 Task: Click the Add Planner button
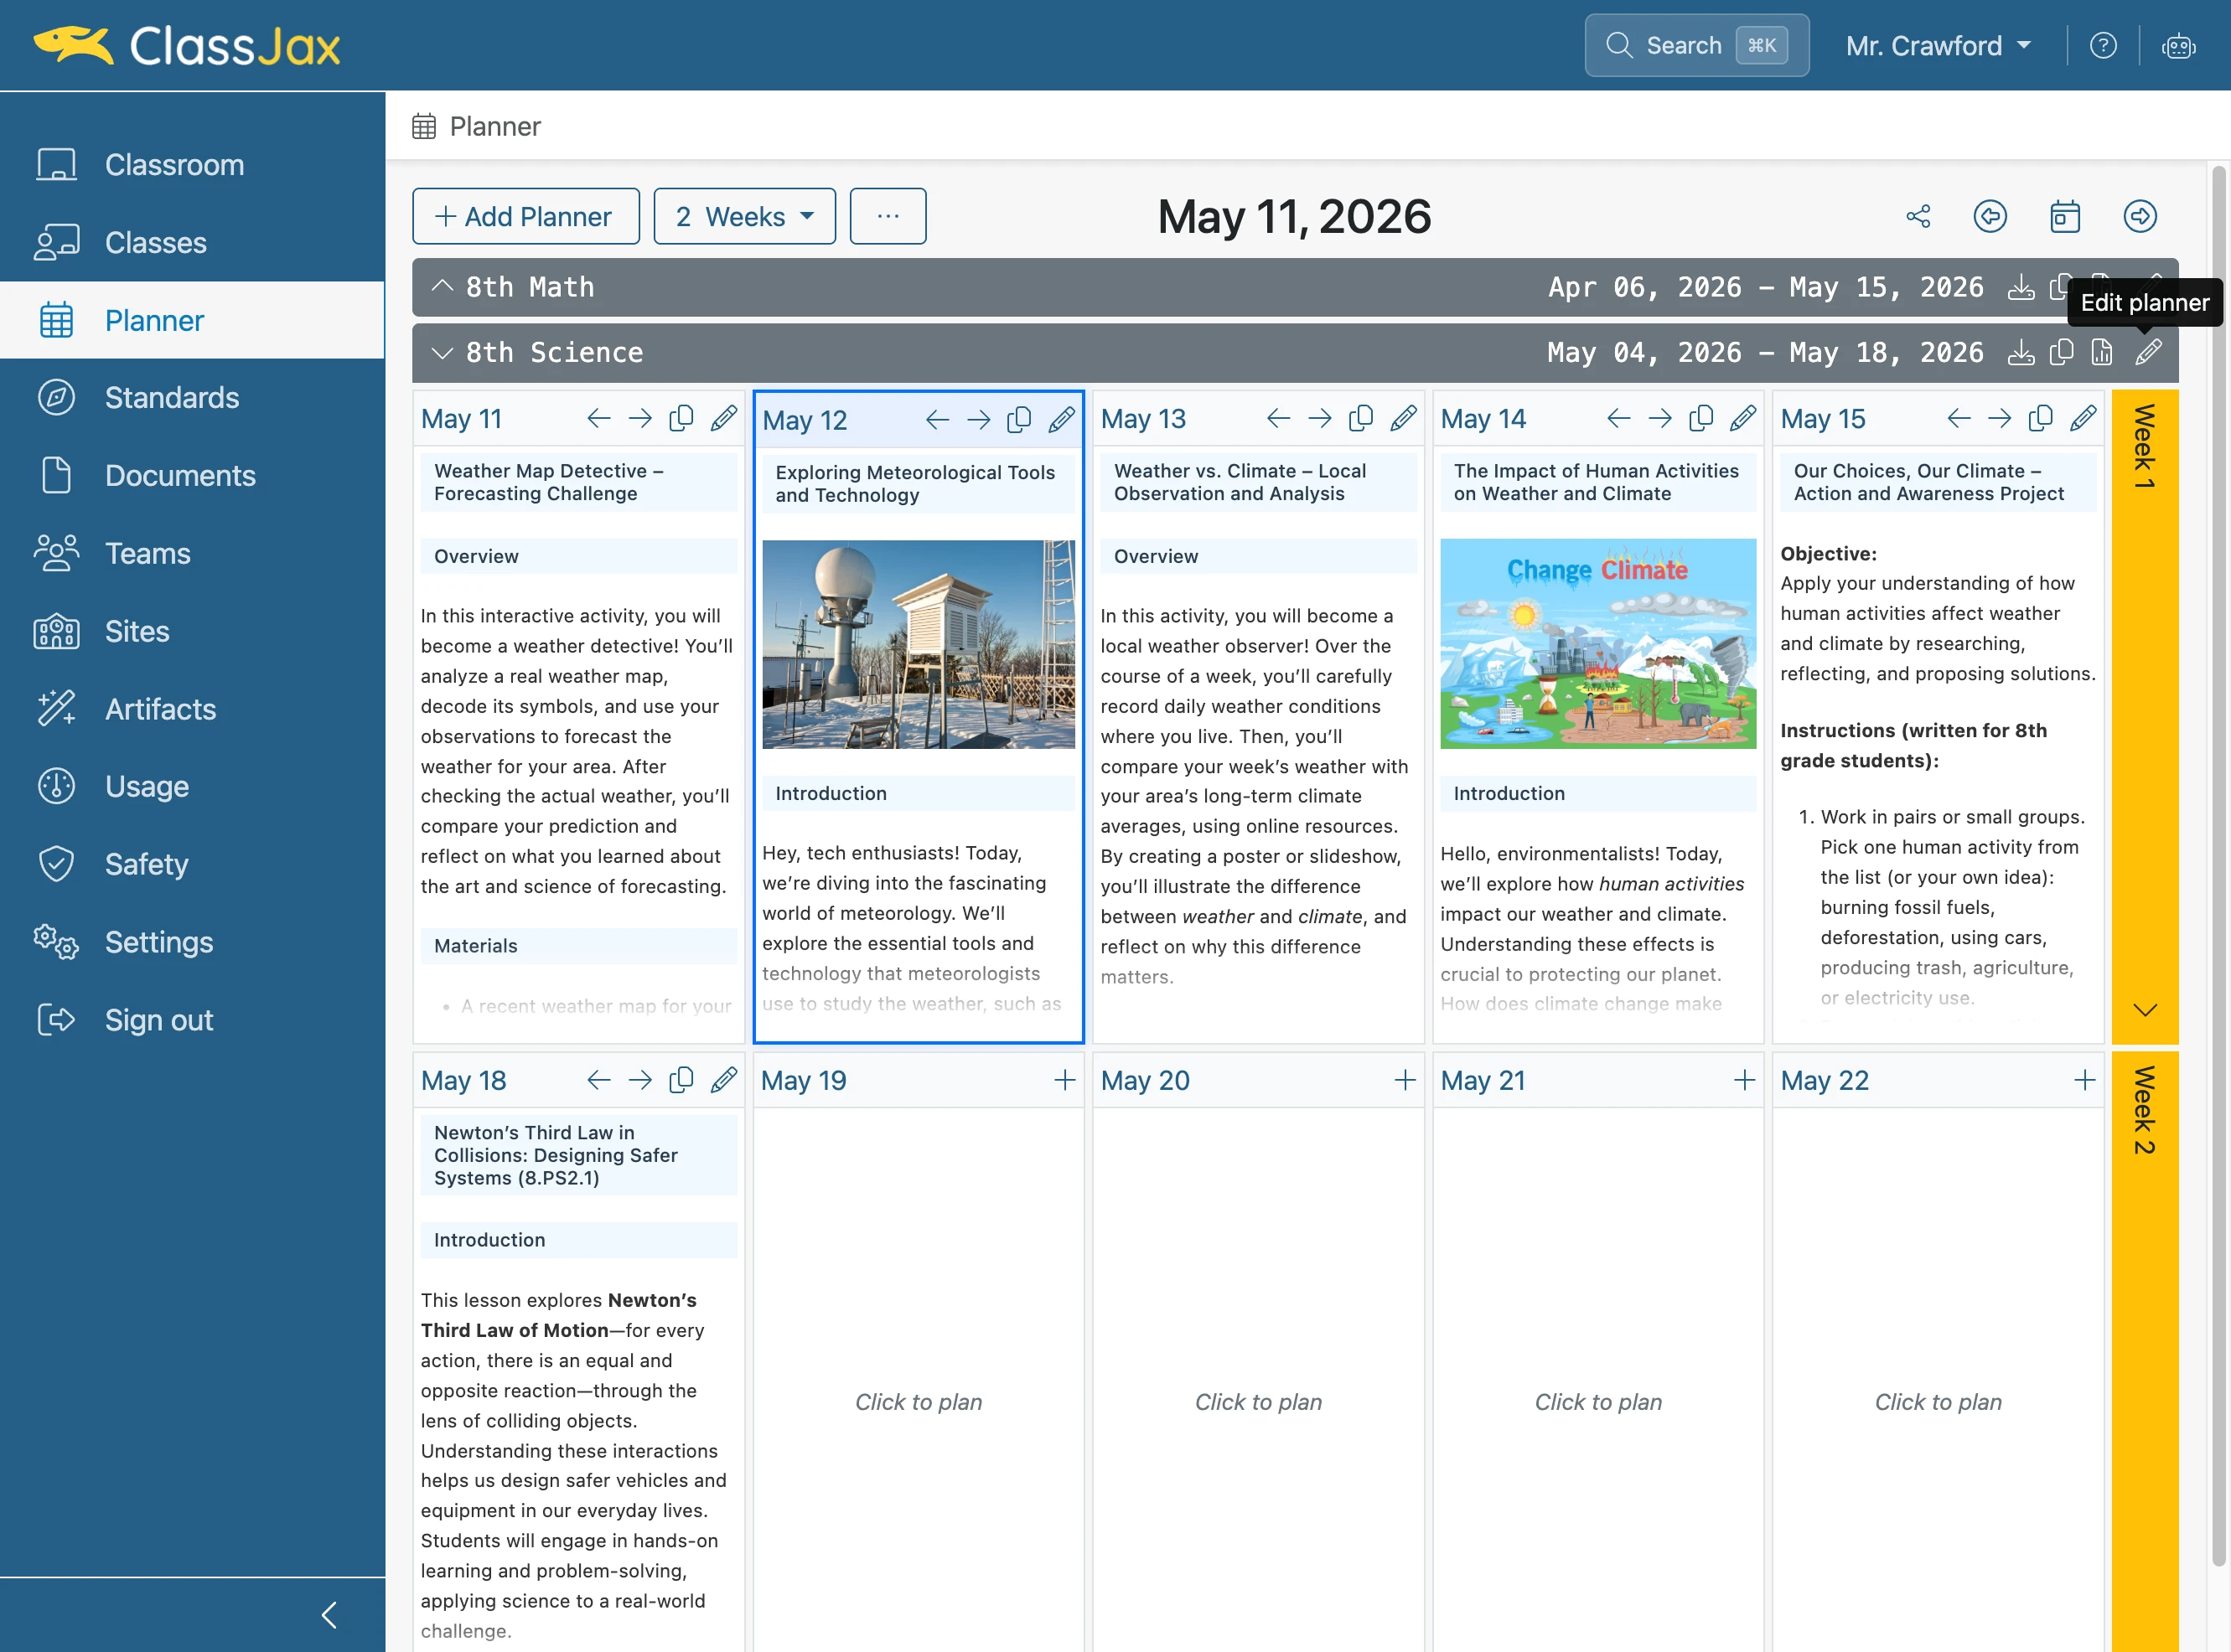pyautogui.click(x=525, y=216)
